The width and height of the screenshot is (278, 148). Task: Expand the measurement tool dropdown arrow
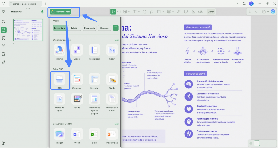pyautogui.click(x=173, y=12)
